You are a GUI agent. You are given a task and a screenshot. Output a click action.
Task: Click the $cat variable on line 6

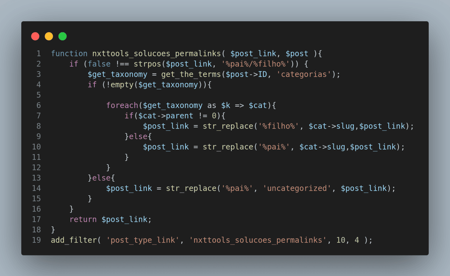258,105
